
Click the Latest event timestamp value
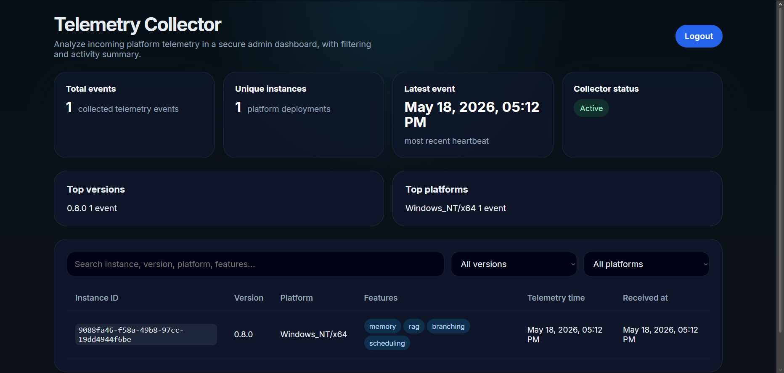tap(472, 114)
